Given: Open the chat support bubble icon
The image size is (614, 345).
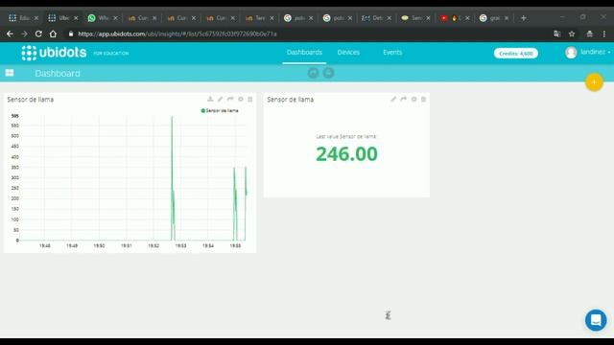Looking at the screenshot, I should click(x=596, y=320).
